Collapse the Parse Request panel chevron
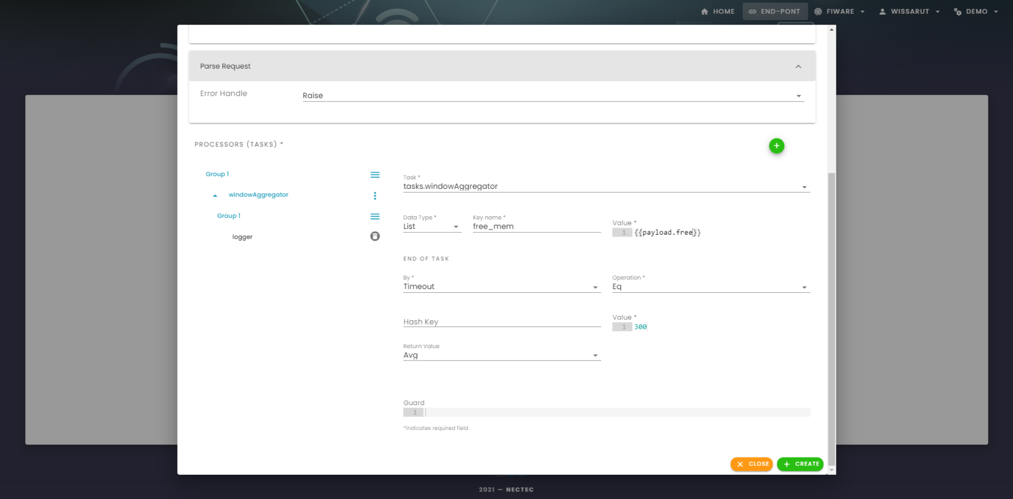Viewport: 1013px width, 499px height. click(x=798, y=66)
